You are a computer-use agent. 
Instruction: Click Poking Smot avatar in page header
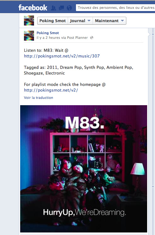click(29, 21)
